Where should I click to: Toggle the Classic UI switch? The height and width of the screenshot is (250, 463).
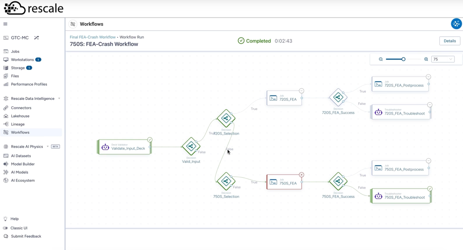(5, 228)
